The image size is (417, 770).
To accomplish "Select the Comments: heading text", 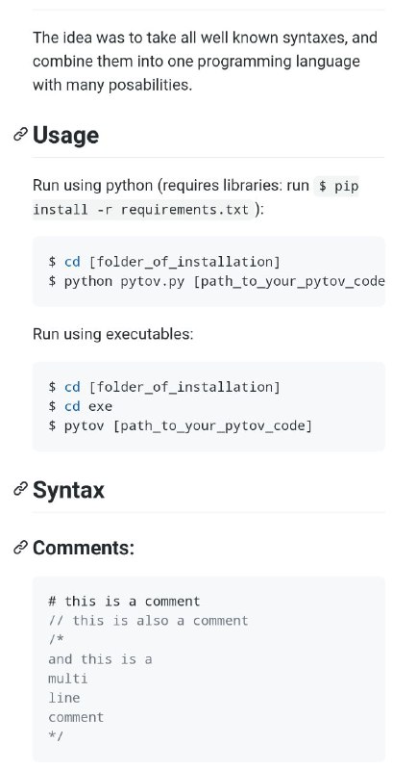I will click(x=84, y=548).
